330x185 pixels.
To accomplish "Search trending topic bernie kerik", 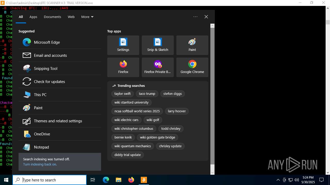I will [x=123, y=137].
